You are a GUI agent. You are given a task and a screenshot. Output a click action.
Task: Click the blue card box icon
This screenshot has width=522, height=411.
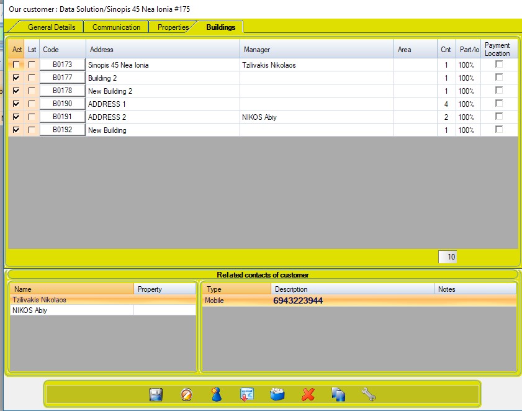(x=277, y=395)
